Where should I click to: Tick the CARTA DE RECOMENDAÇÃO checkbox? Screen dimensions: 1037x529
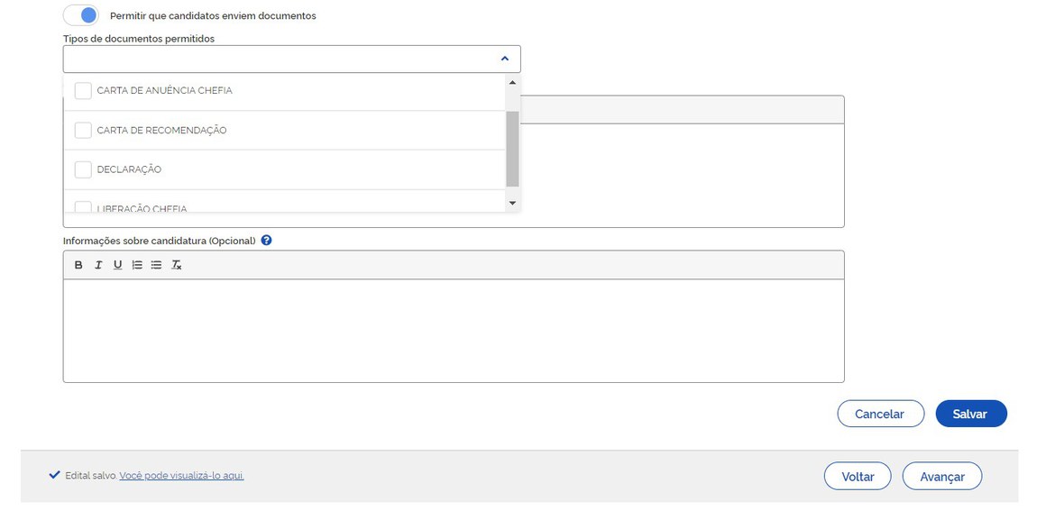(x=83, y=131)
